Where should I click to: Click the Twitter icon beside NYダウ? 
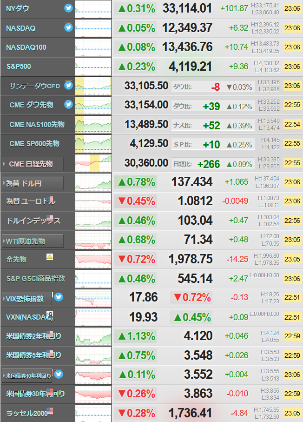click(69, 8)
